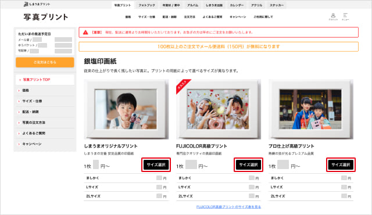Open キャンペーン in the top navigation bar
The image size is (372, 215).
(x=238, y=17)
